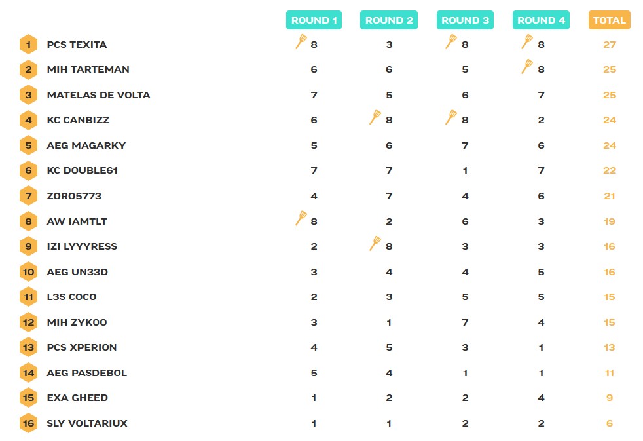Open player SLY VOLTARIUX
The height and width of the screenshot is (441, 643).
87,423
